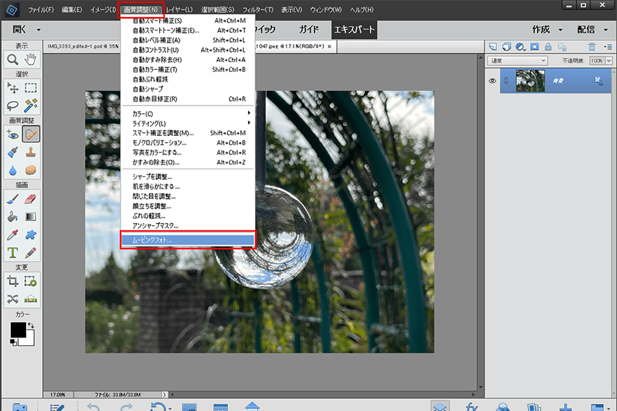
Task: Open the 画質調整(N) menu
Action: (x=141, y=10)
